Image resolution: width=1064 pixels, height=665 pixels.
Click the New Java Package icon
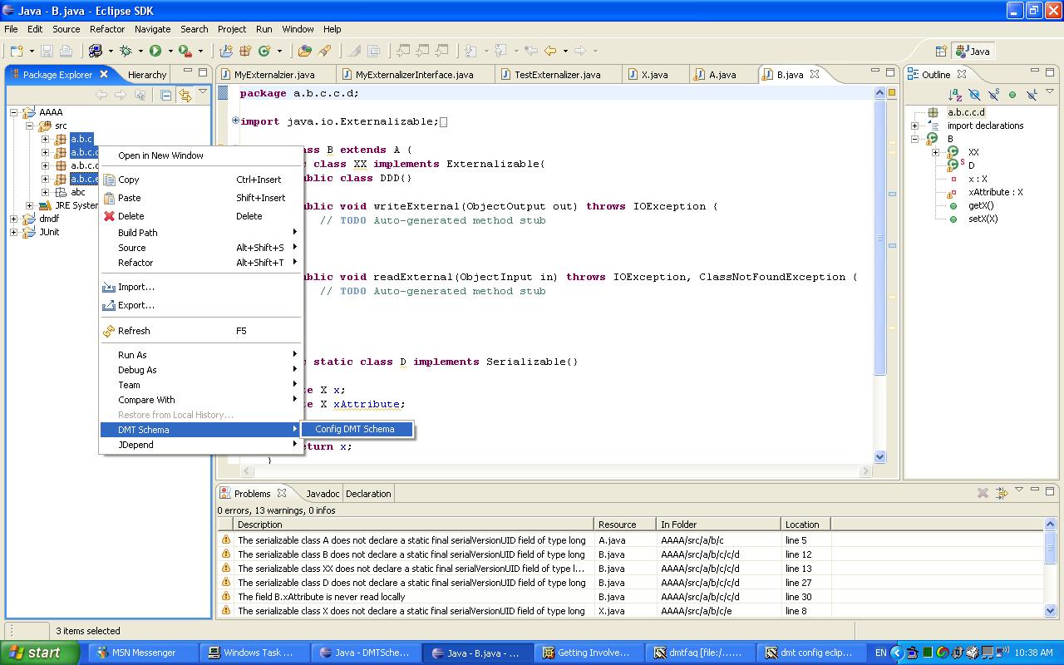(245, 51)
